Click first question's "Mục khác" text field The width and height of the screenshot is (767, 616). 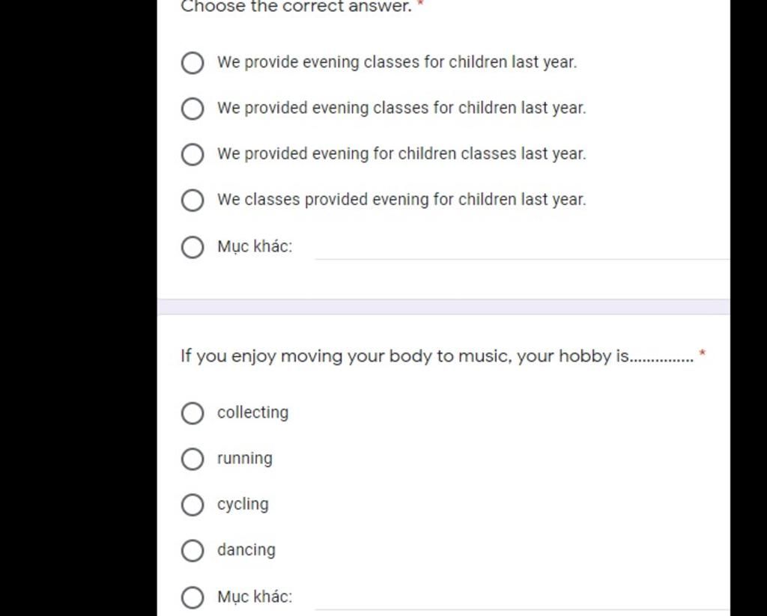[521, 248]
